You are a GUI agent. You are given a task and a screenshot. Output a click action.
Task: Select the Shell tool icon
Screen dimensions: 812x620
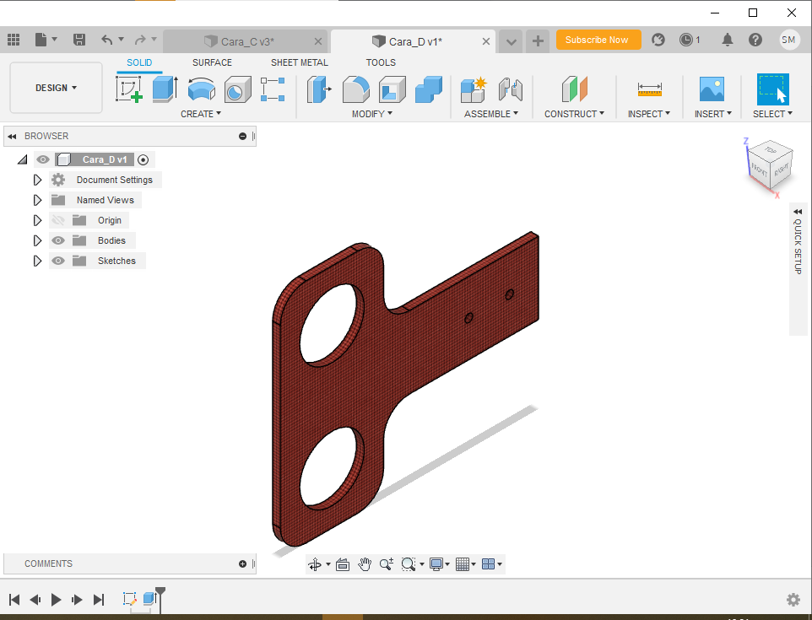tap(392, 89)
